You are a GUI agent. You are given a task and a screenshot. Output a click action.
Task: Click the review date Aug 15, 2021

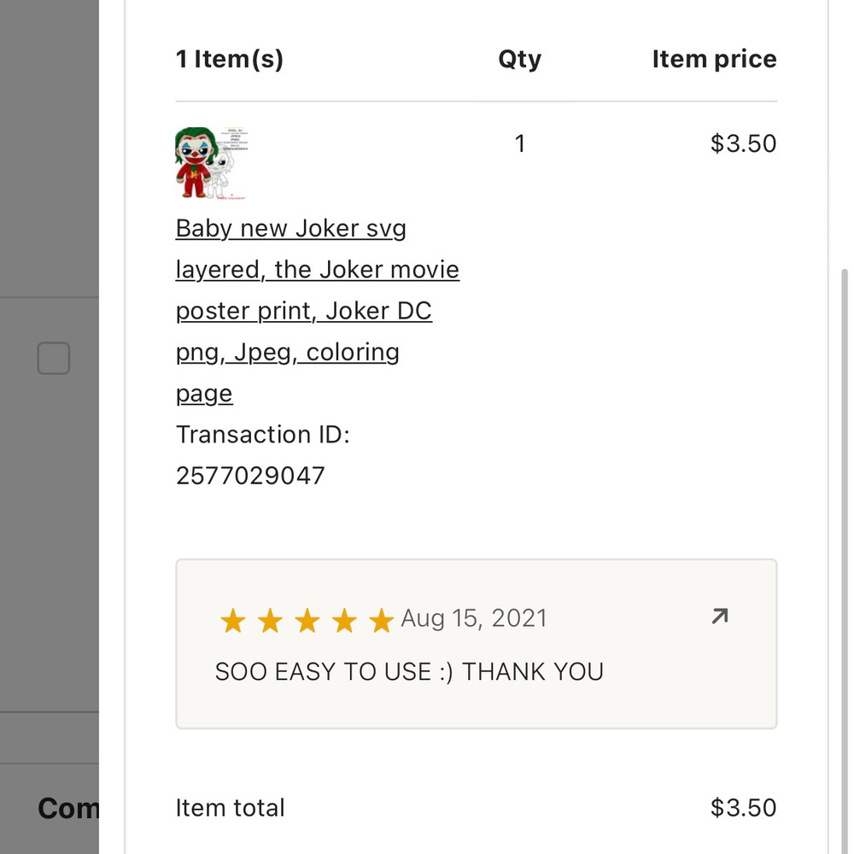(x=474, y=618)
